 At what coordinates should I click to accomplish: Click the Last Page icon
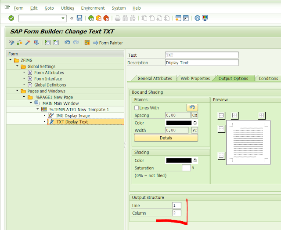167,18
